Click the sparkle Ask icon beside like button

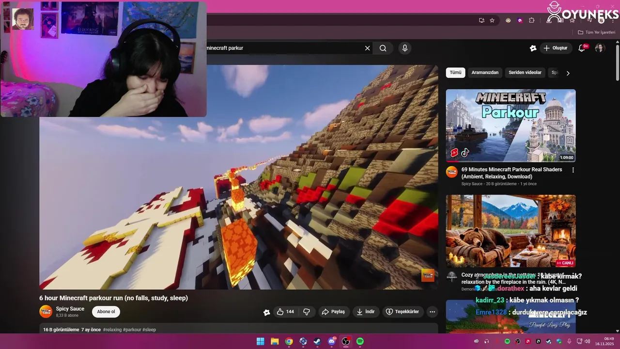coord(266,312)
